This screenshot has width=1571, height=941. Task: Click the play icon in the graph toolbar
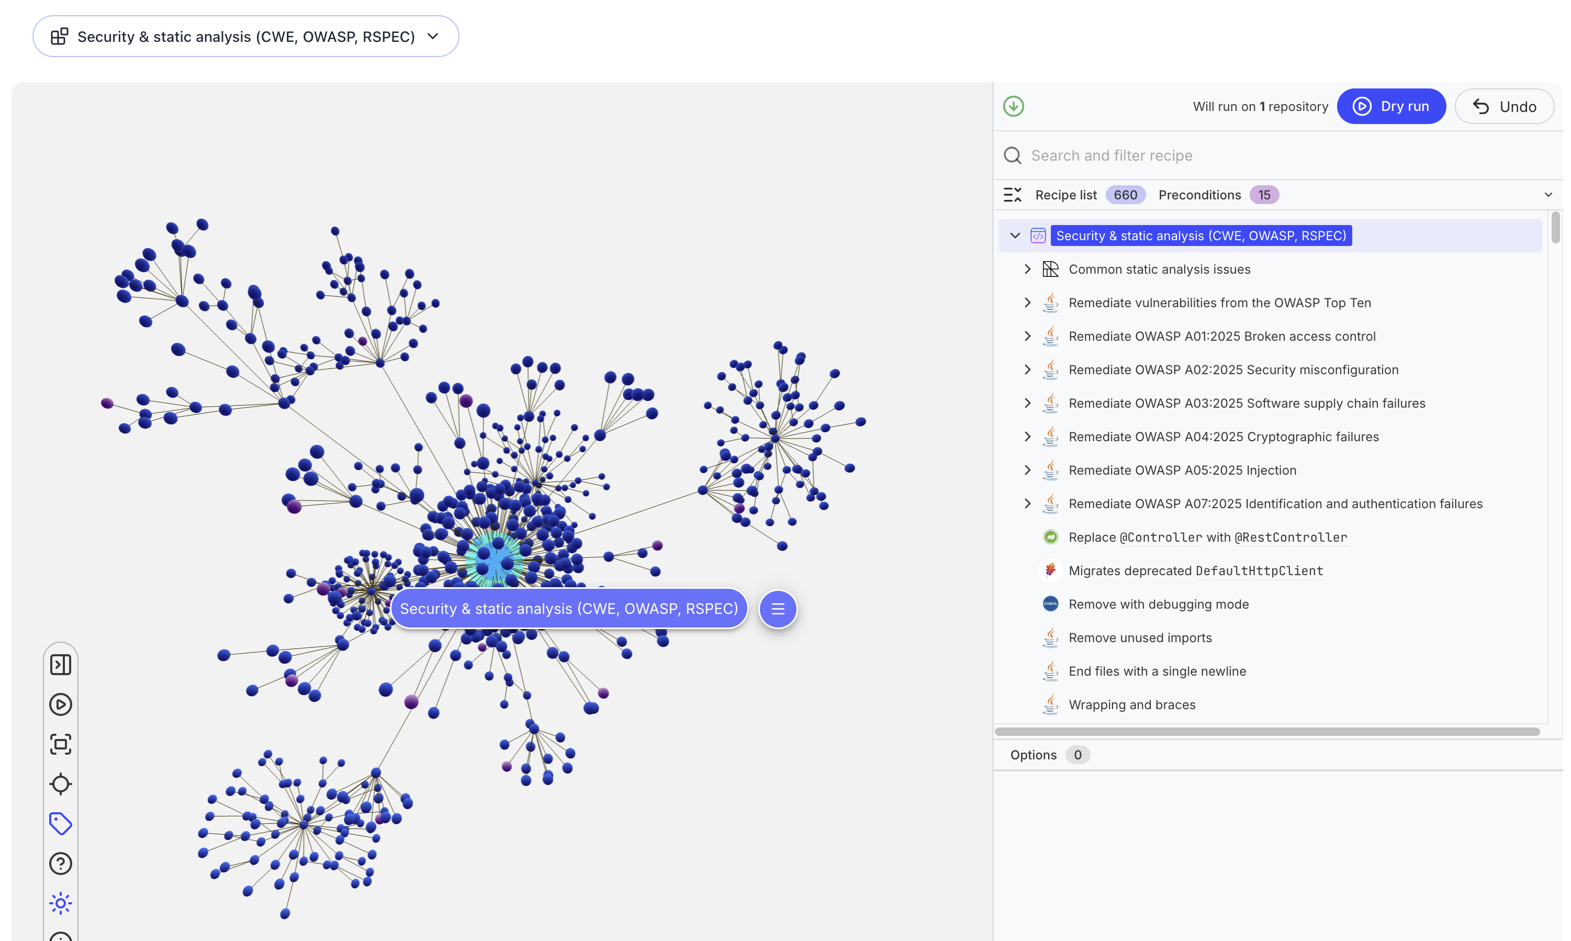tap(60, 705)
